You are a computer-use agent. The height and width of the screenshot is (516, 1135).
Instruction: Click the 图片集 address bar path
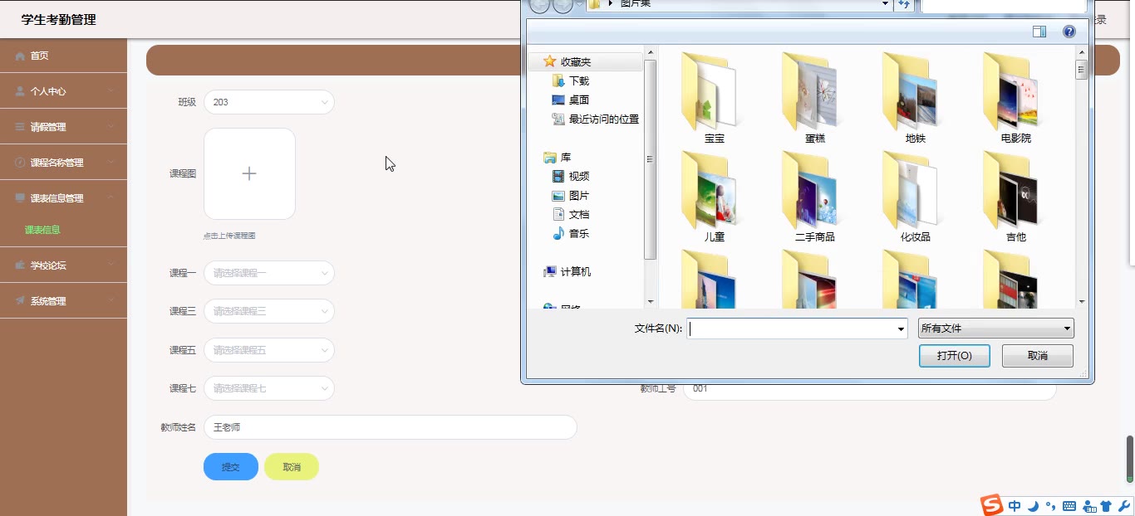point(636,4)
